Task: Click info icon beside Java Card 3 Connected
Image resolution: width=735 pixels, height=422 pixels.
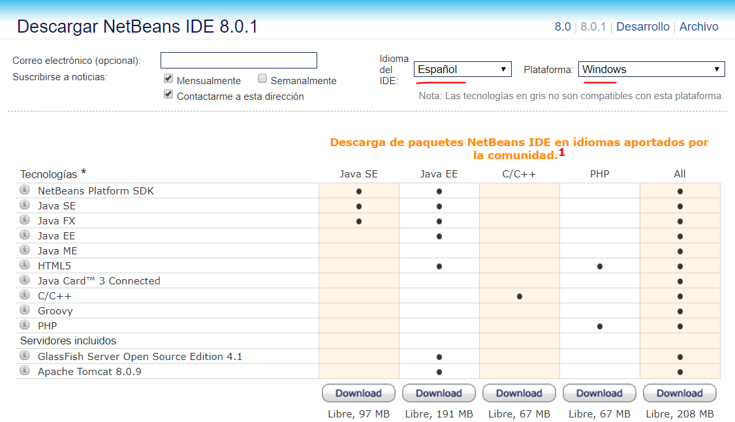Action: 25,280
